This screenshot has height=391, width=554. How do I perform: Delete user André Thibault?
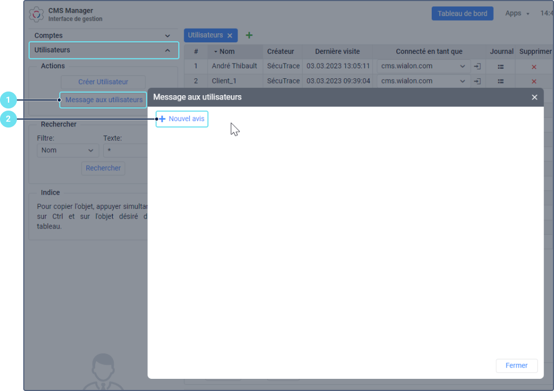534,67
